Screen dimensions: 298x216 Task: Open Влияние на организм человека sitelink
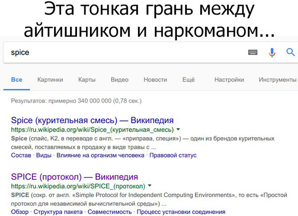(100, 155)
